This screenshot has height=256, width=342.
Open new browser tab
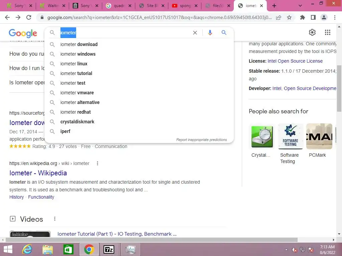[274, 6]
